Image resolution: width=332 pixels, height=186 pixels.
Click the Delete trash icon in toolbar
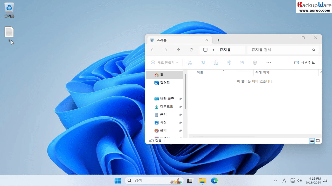point(255,63)
